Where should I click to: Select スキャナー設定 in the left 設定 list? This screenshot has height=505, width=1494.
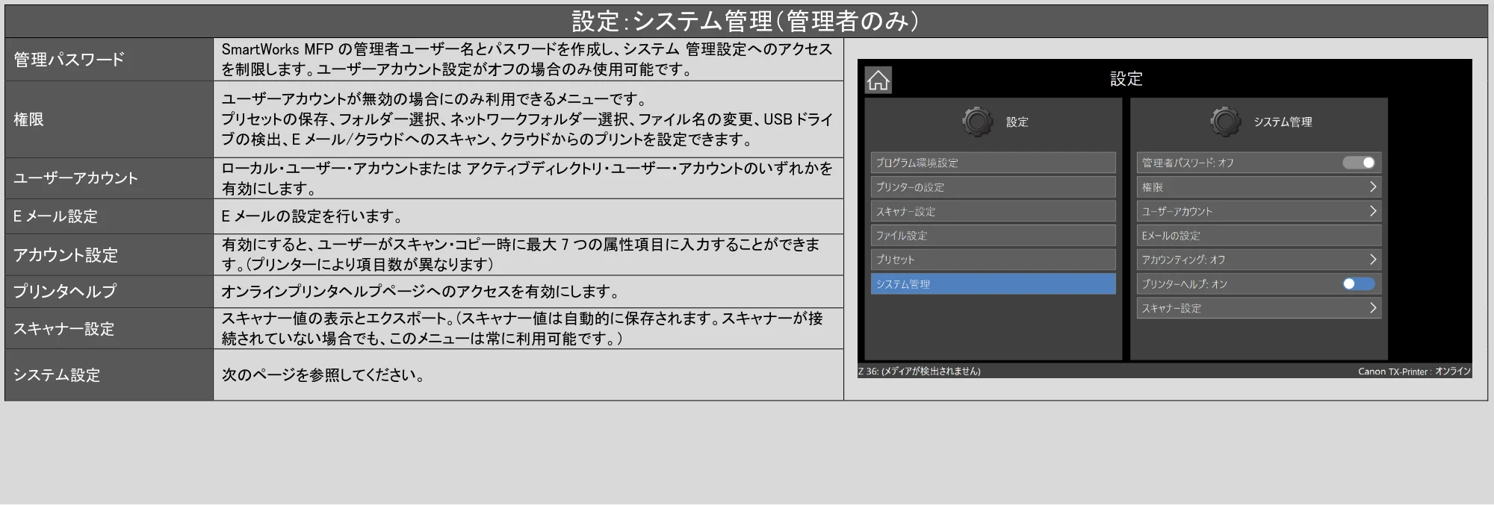click(993, 211)
